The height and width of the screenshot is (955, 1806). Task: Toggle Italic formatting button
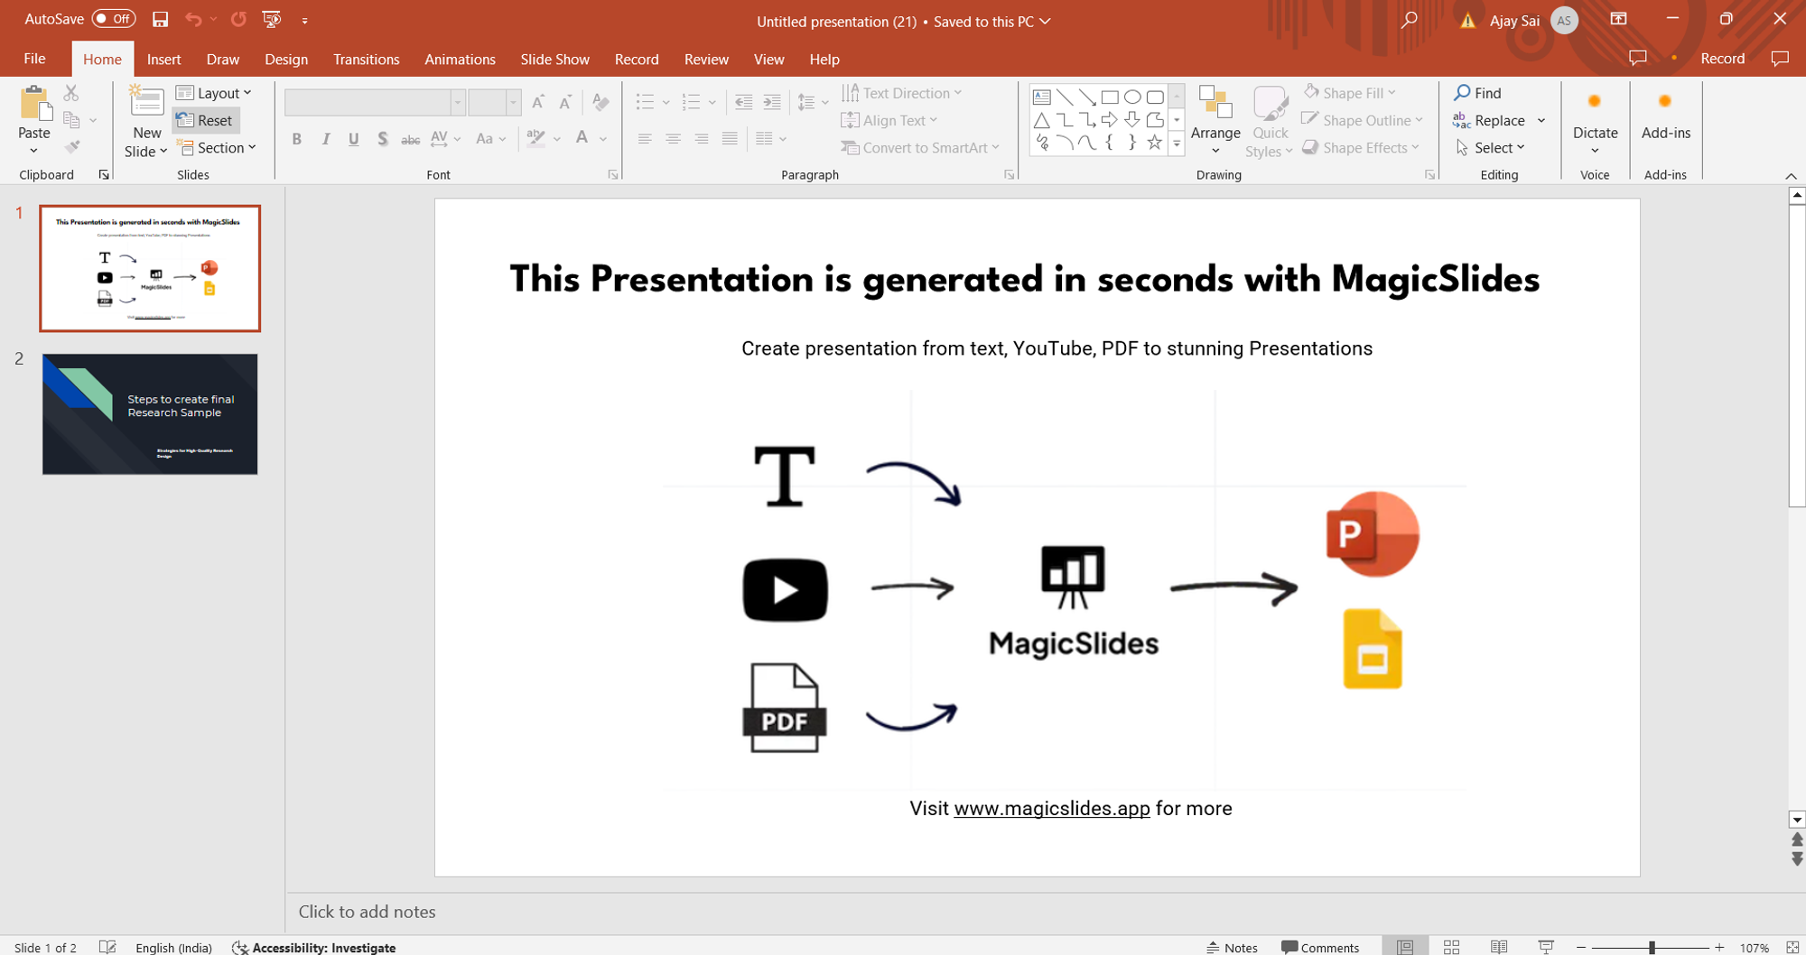click(x=325, y=139)
